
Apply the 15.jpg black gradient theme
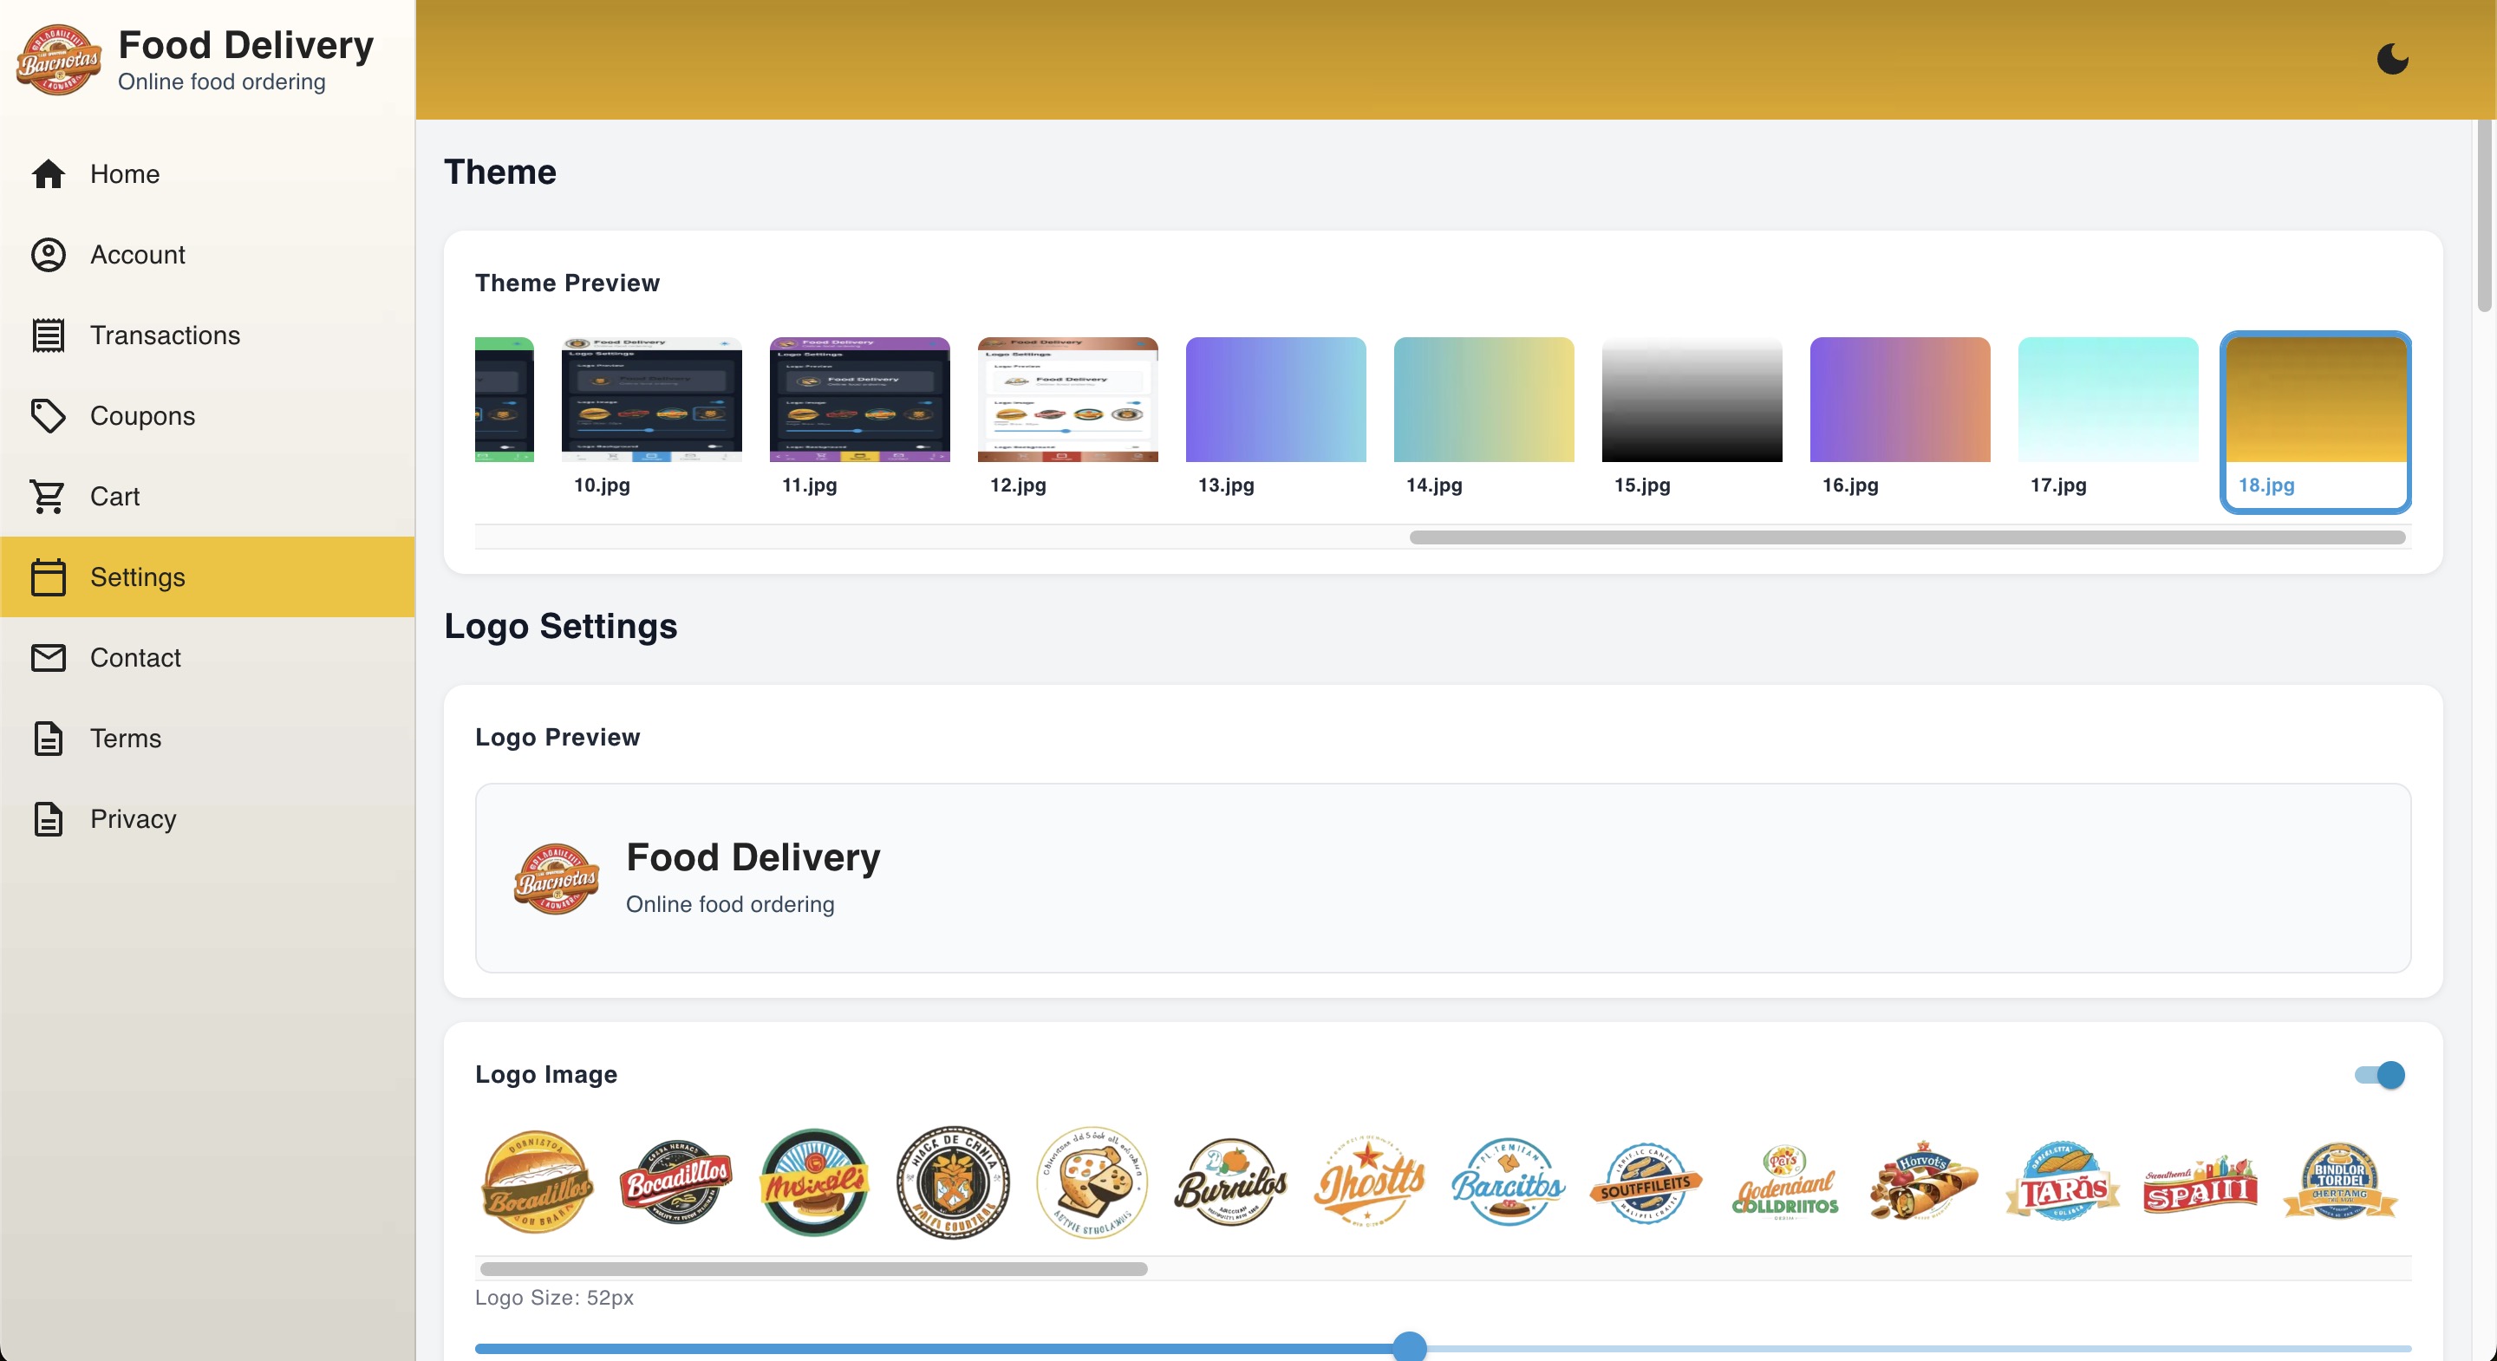1692,418
